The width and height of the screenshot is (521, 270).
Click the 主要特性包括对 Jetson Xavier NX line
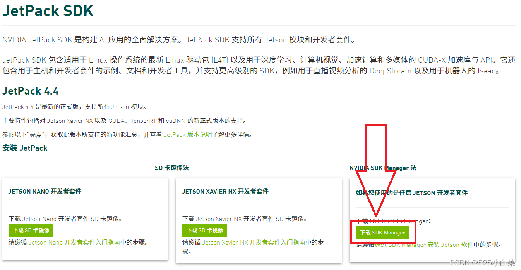(124, 121)
